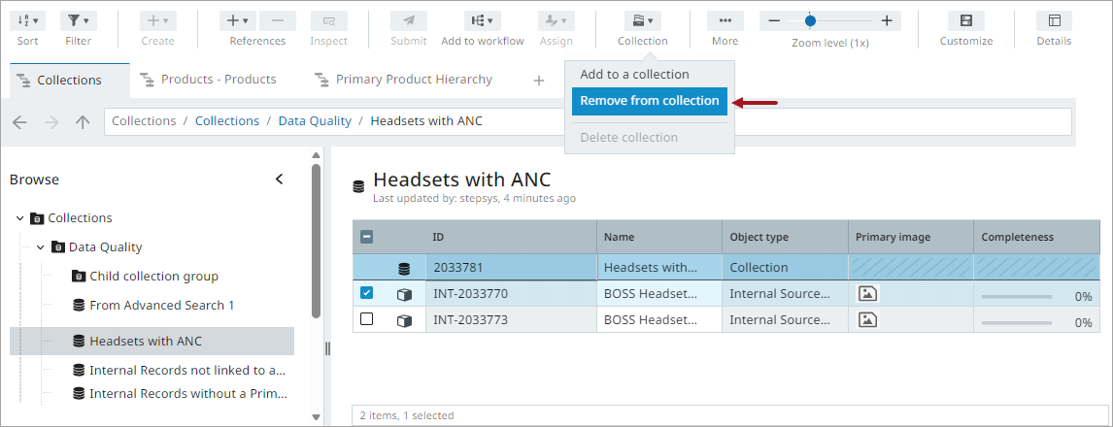Uncheck the INT-2033770 row checkbox

[366, 293]
